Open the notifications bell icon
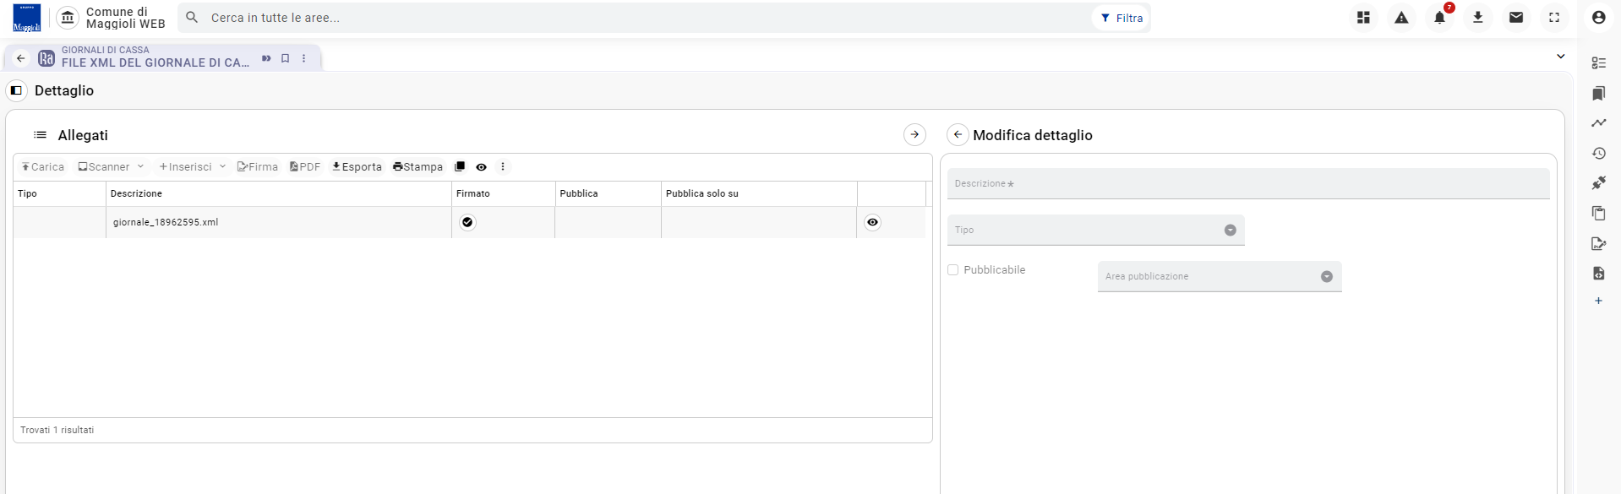The width and height of the screenshot is (1621, 494). point(1439,18)
